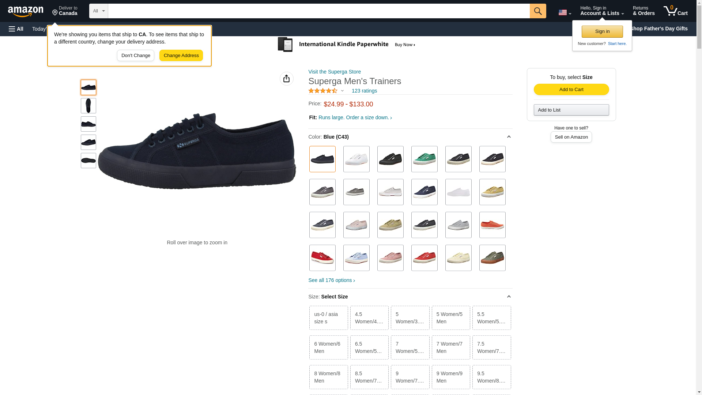This screenshot has height=395, width=702.
Task: Click the share icon near product image
Action: coord(286,79)
